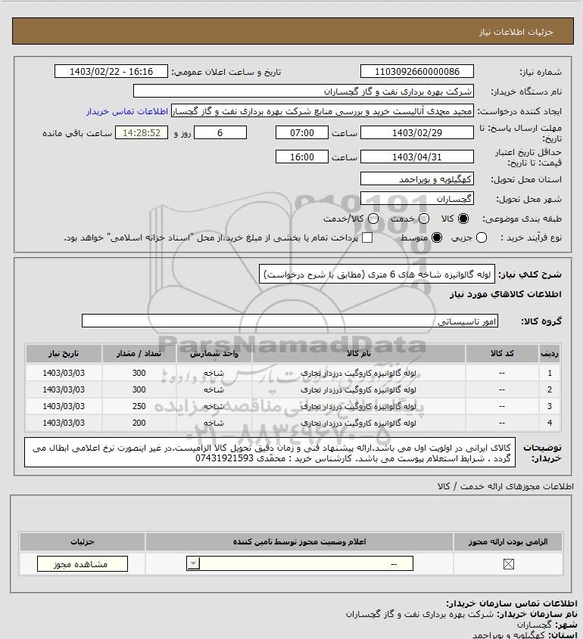
Task: Click جزئیات column header
Action: [x=83, y=541]
